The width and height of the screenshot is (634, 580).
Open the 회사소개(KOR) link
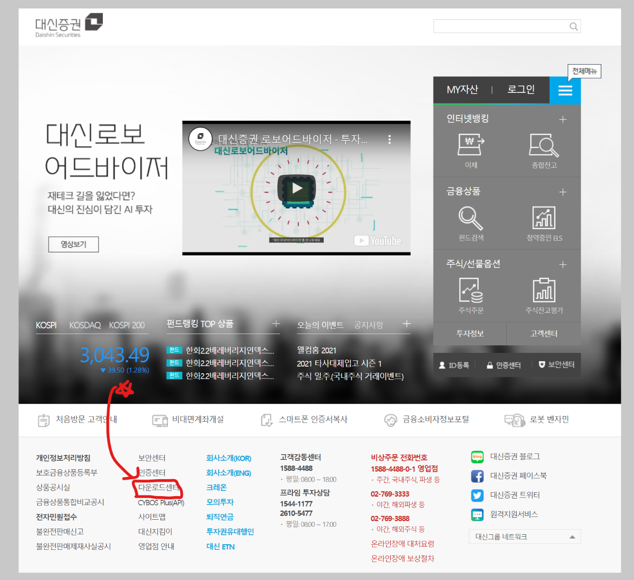coord(229,458)
